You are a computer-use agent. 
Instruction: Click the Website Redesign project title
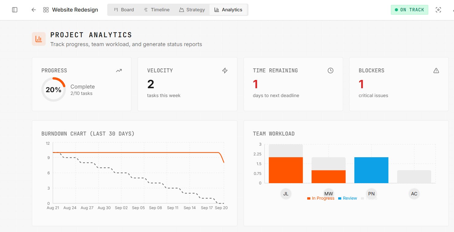tap(75, 10)
